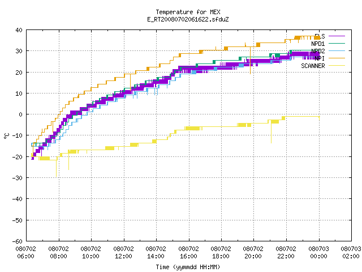
Task: Click the NPD2 legend label
Action: click(x=318, y=51)
